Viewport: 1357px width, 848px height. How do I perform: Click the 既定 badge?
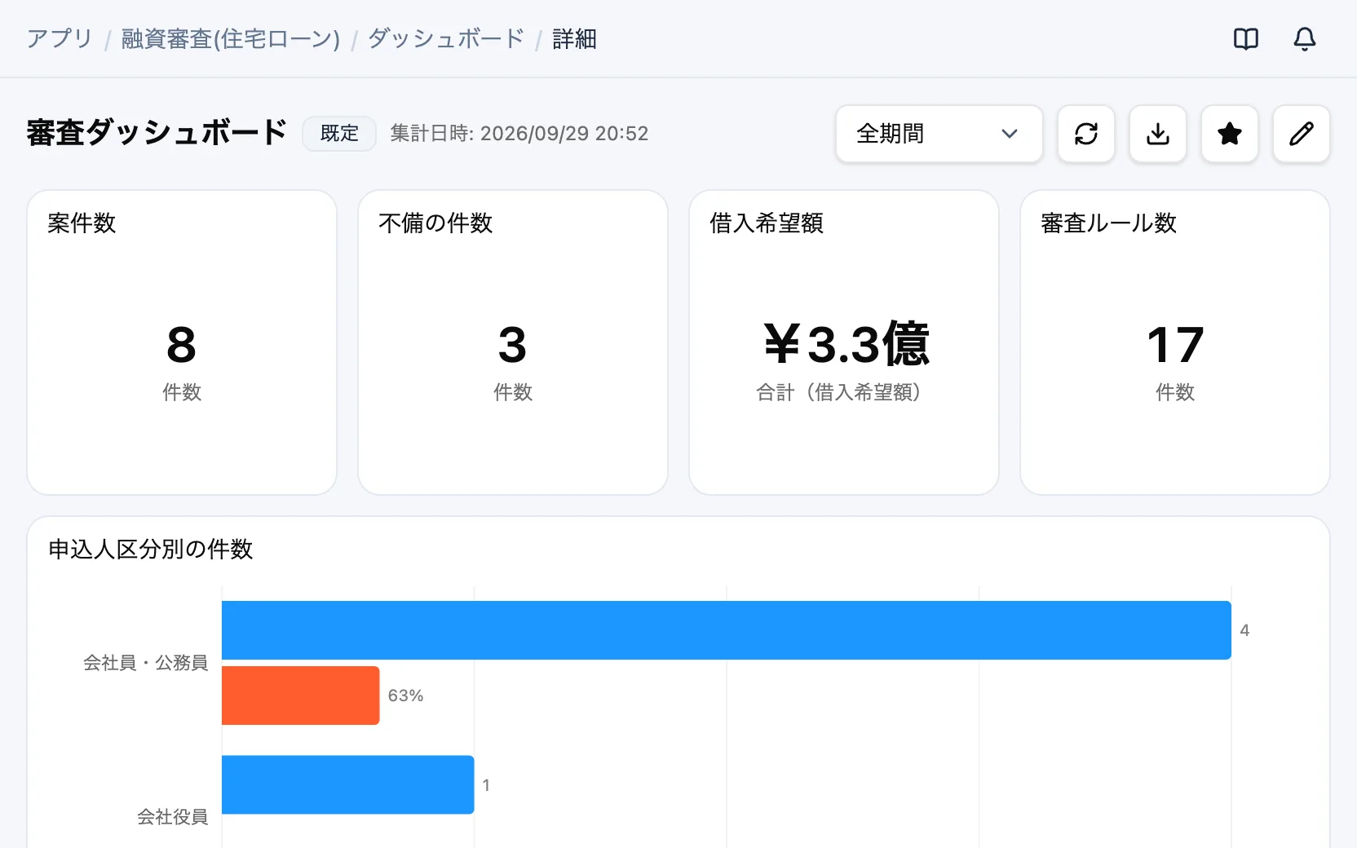click(x=339, y=134)
